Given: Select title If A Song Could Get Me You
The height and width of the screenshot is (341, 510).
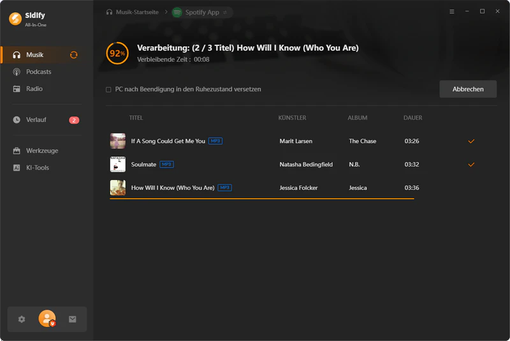Looking at the screenshot, I should click(x=168, y=141).
